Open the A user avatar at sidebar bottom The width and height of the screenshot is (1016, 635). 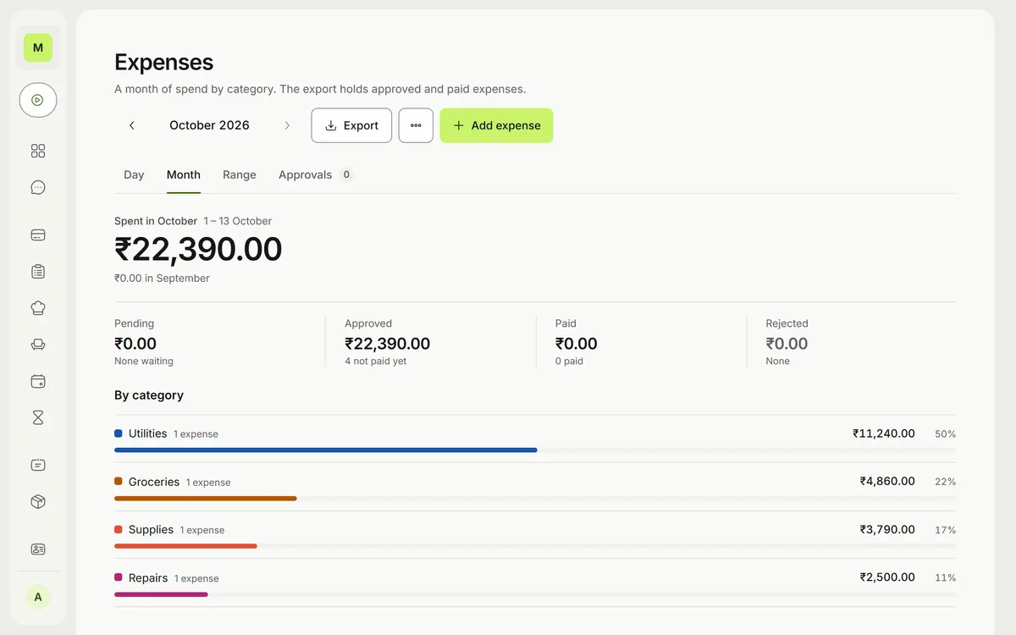(x=38, y=597)
